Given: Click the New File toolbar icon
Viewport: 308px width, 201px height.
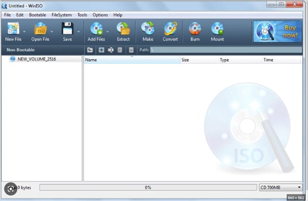Looking at the screenshot, I should (x=13, y=29).
